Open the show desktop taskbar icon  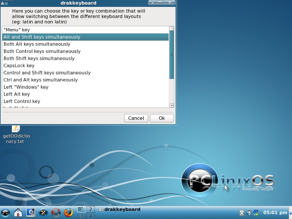(x=31, y=212)
